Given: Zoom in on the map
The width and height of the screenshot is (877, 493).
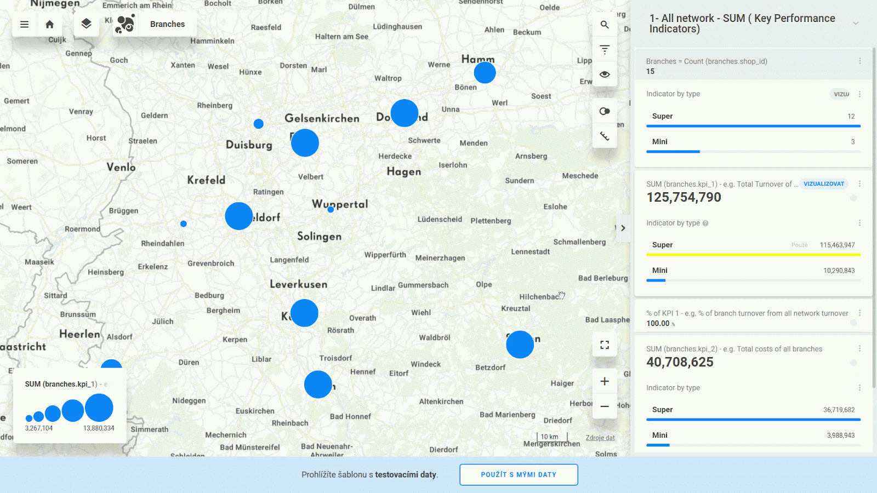Looking at the screenshot, I should pyautogui.click(x=605, y=381).
